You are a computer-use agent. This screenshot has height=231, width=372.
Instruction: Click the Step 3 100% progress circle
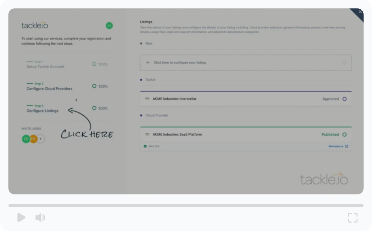94,108
